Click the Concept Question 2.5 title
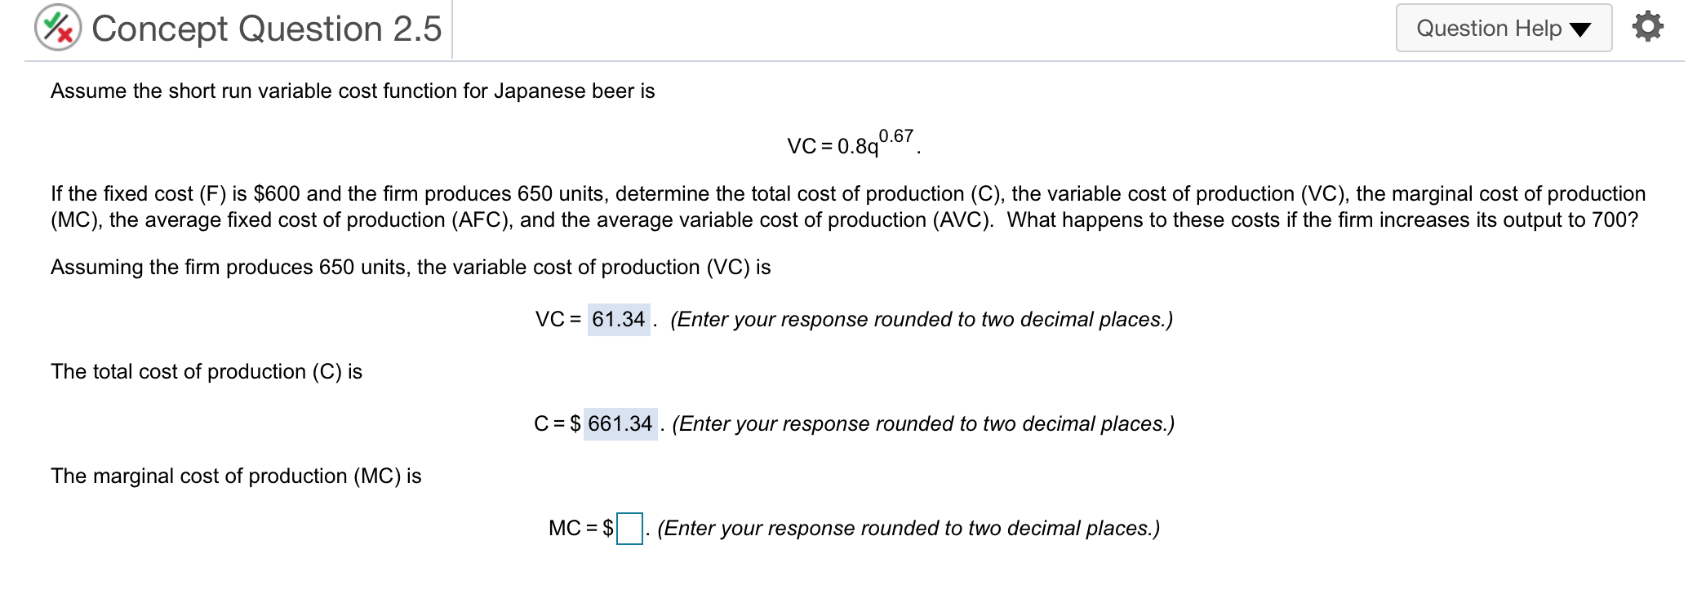The height and width of the screenshot is (607, 1706). click(266, 27)
